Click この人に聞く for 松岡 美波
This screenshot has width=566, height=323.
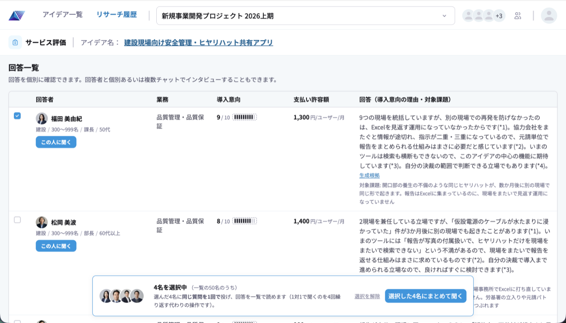coord(56,246)
